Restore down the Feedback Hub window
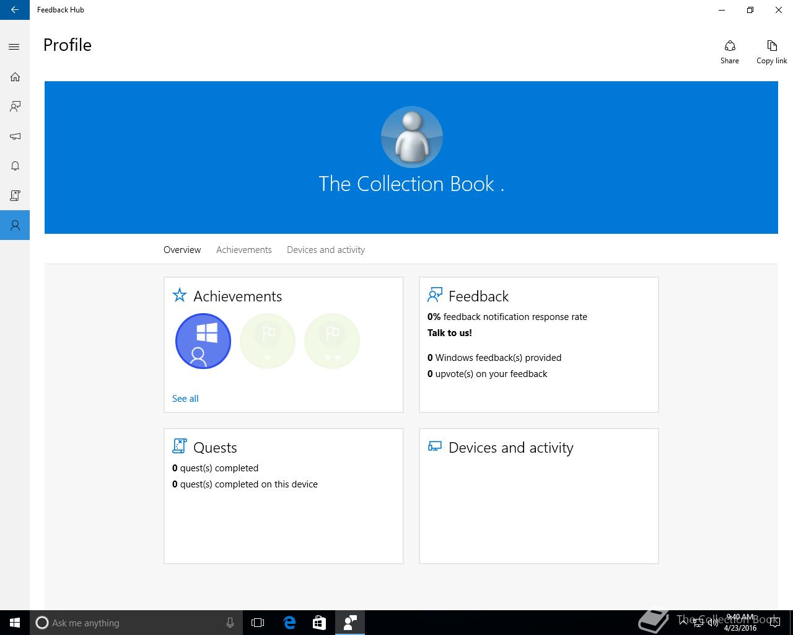This screenshot has height=635, width=793. [x=750, y=10]
